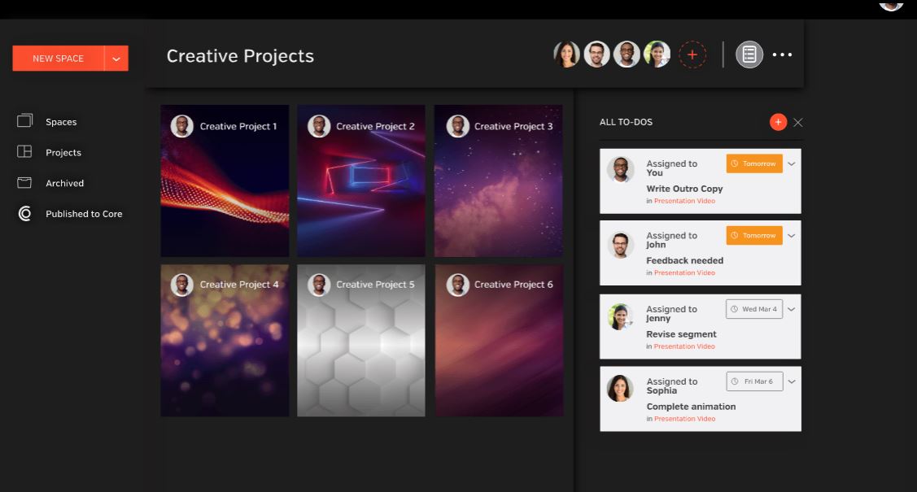Open Presentation Video link under Write Outro Copy
917x492 pixels.
pyautogui.click(x=684, y=201)
